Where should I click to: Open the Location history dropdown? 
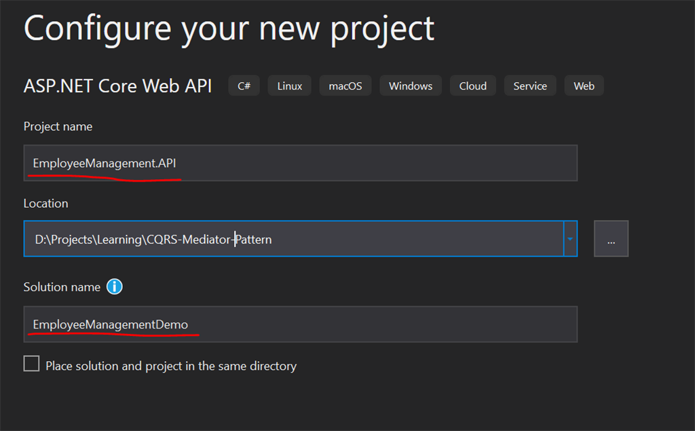(x=570, y=239)
